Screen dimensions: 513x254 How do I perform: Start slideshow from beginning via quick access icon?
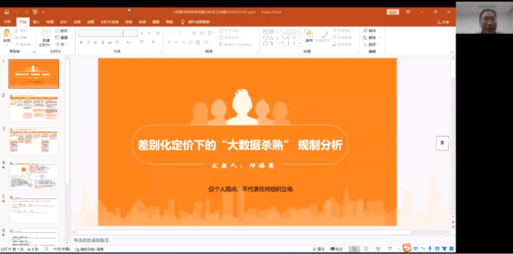[35, 12]
